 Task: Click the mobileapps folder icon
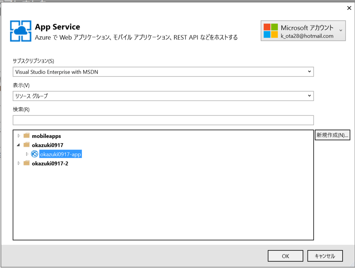click(26, 136)
